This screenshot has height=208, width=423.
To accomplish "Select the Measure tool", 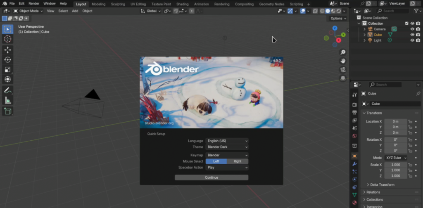I will (7, 100).
